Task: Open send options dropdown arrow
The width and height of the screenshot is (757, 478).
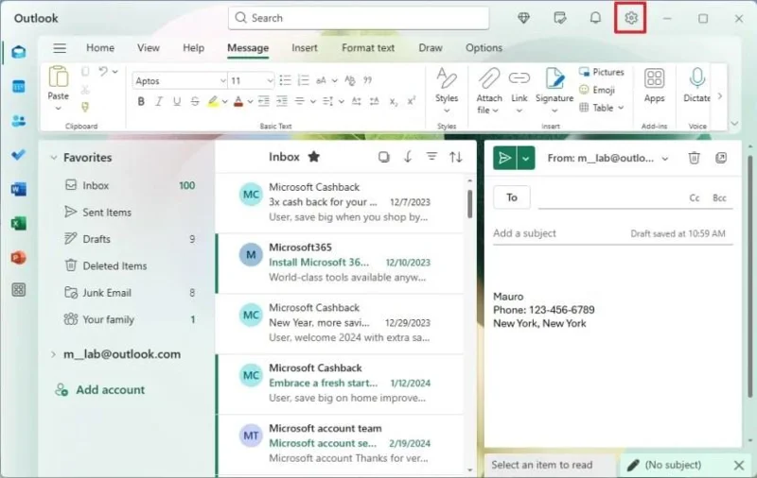Action: tap(526, 158)
